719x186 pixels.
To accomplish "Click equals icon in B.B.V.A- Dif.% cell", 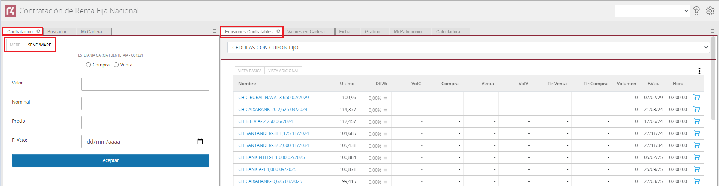I will tap(385, 122).
